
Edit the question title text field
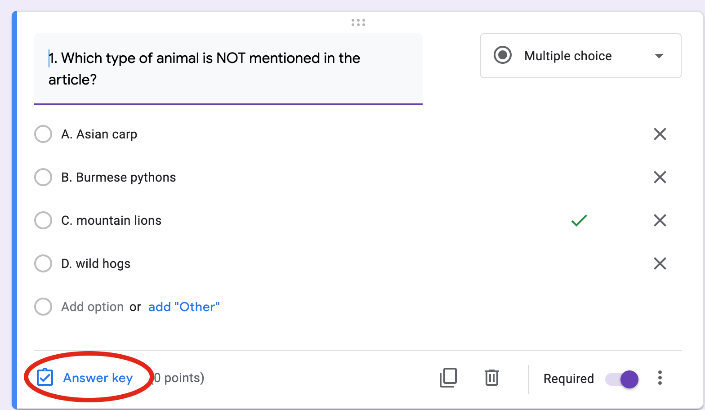coord(228,69)
